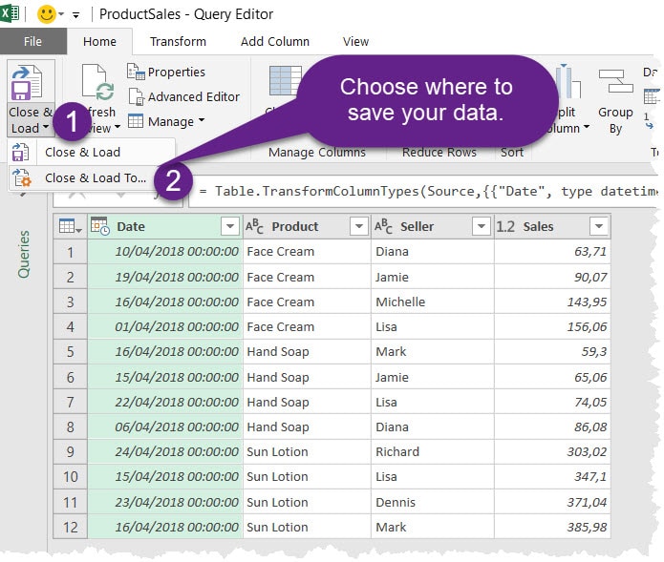This screenshot has height=562, width=664.
Task: Open the Add Column tab
Action: pos(275,41)
